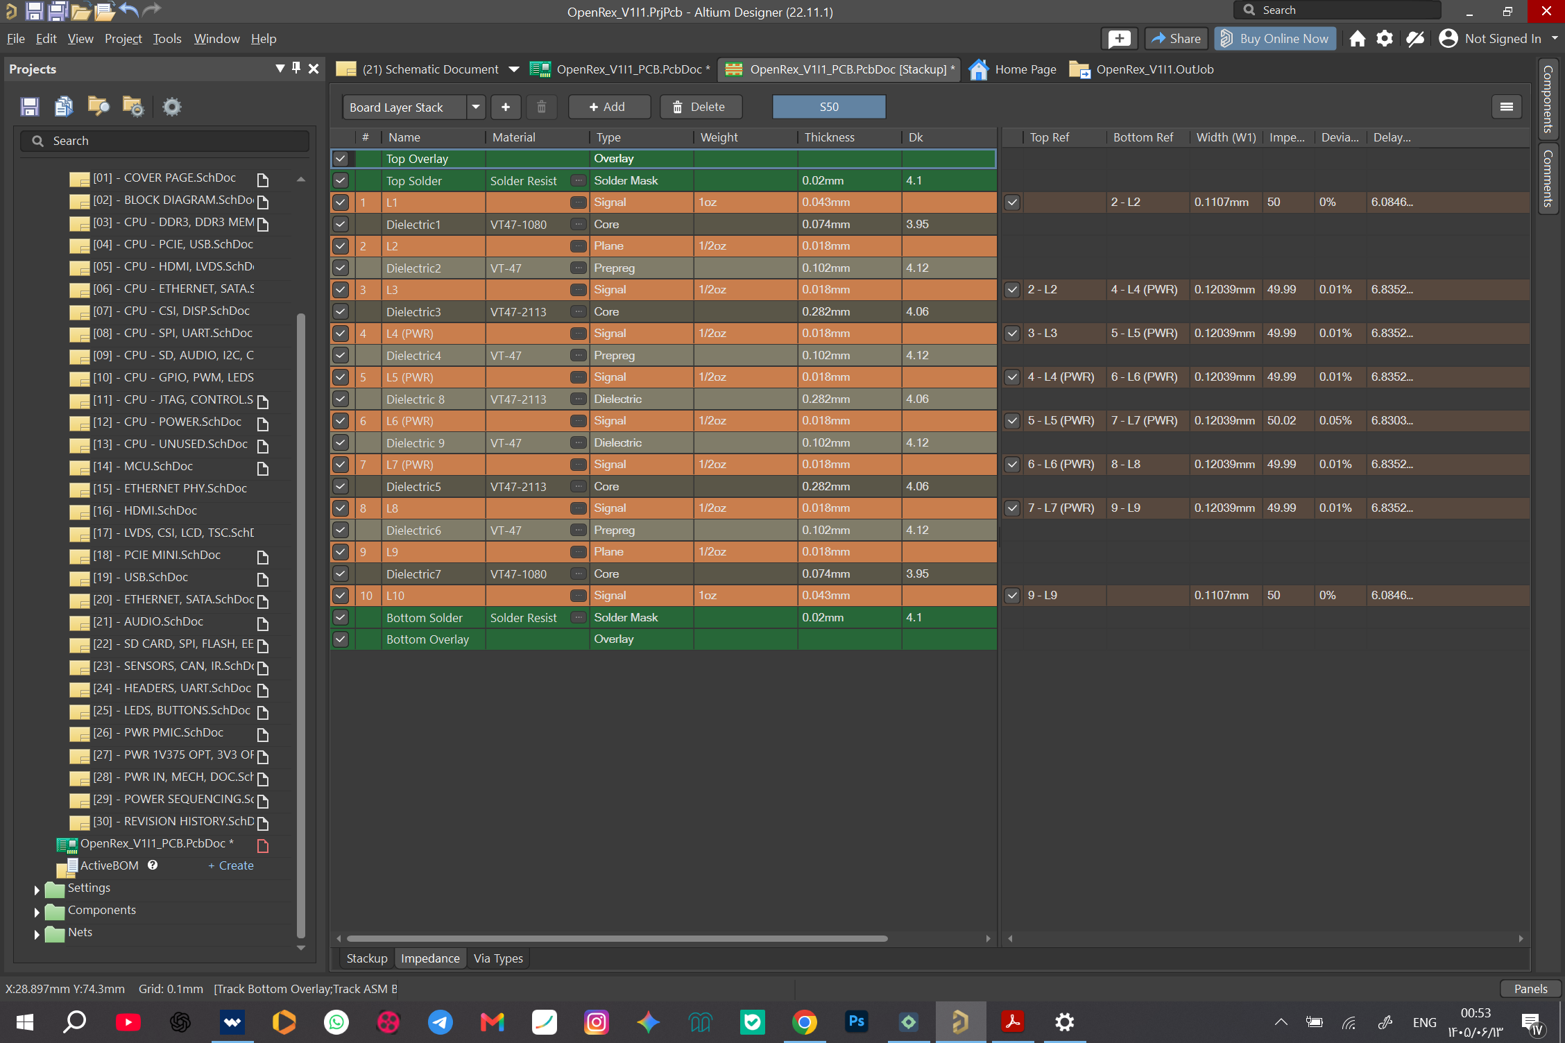Toggle impedance checkbox for row 2 - L2 / 4 - L4 (PWR)
This screenshot has height=1043, width=1565.
[x=1013, y=290]
